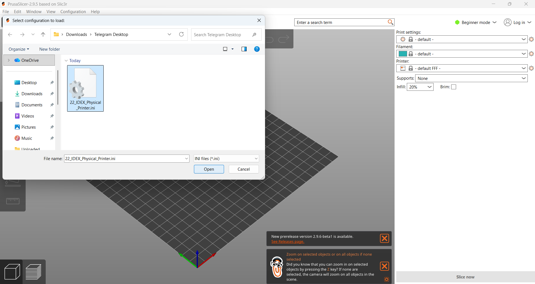Open the Configuration menu
Image resolution: width=535 pixels, height=284 pixels.
pyautogui.click(x=73, y=12)
